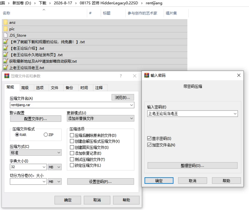This screenshot has height=210, width=249.
Task: Open the 更新模式 dropdown
Action: 101,118
